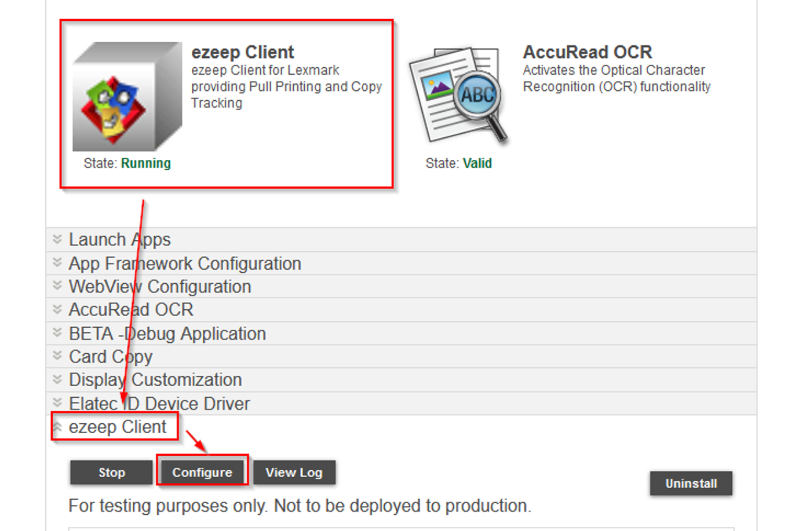
Task: Click the Valid state text
Action: tap(477, 163)
